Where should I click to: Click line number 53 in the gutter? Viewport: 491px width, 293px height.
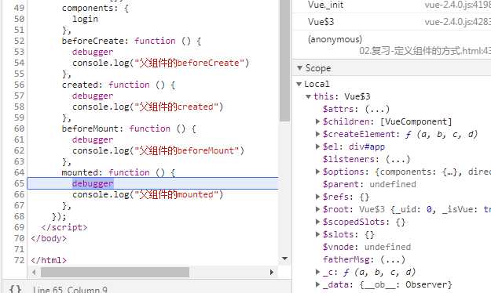click(19, 52)
